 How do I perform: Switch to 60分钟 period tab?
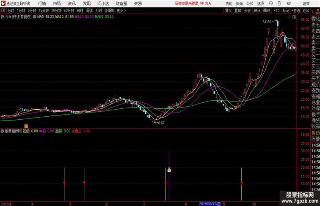[x=69, y=11]
